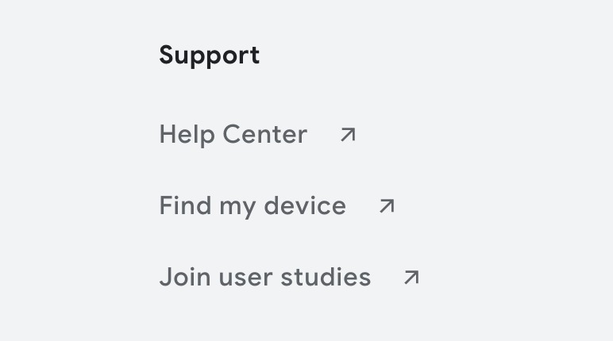Select the Find my device text

(x=253, y=206)
